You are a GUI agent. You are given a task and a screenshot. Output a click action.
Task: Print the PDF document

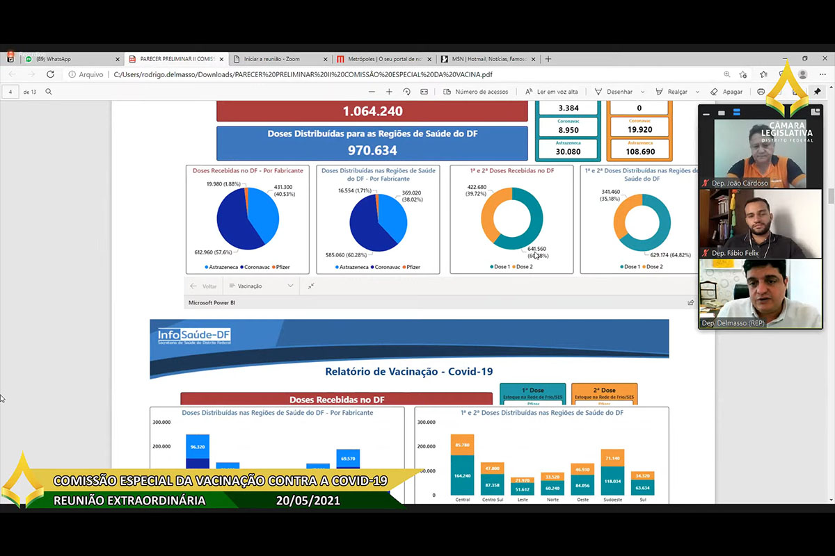click(x=761, y=92)
